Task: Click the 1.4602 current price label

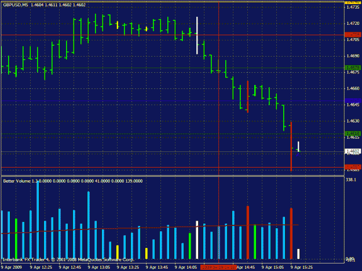Action: [x=353, y=151]
